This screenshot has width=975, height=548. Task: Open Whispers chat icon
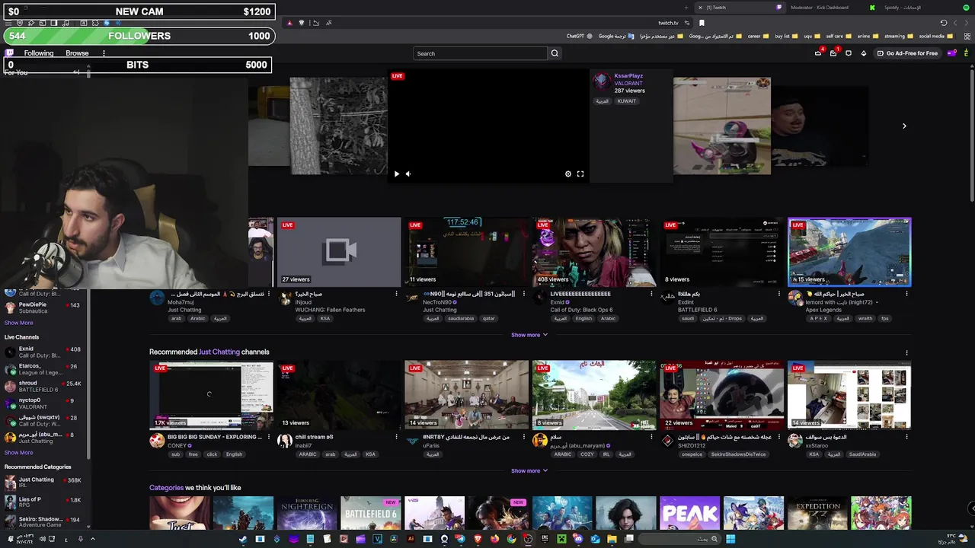point(849,53)
